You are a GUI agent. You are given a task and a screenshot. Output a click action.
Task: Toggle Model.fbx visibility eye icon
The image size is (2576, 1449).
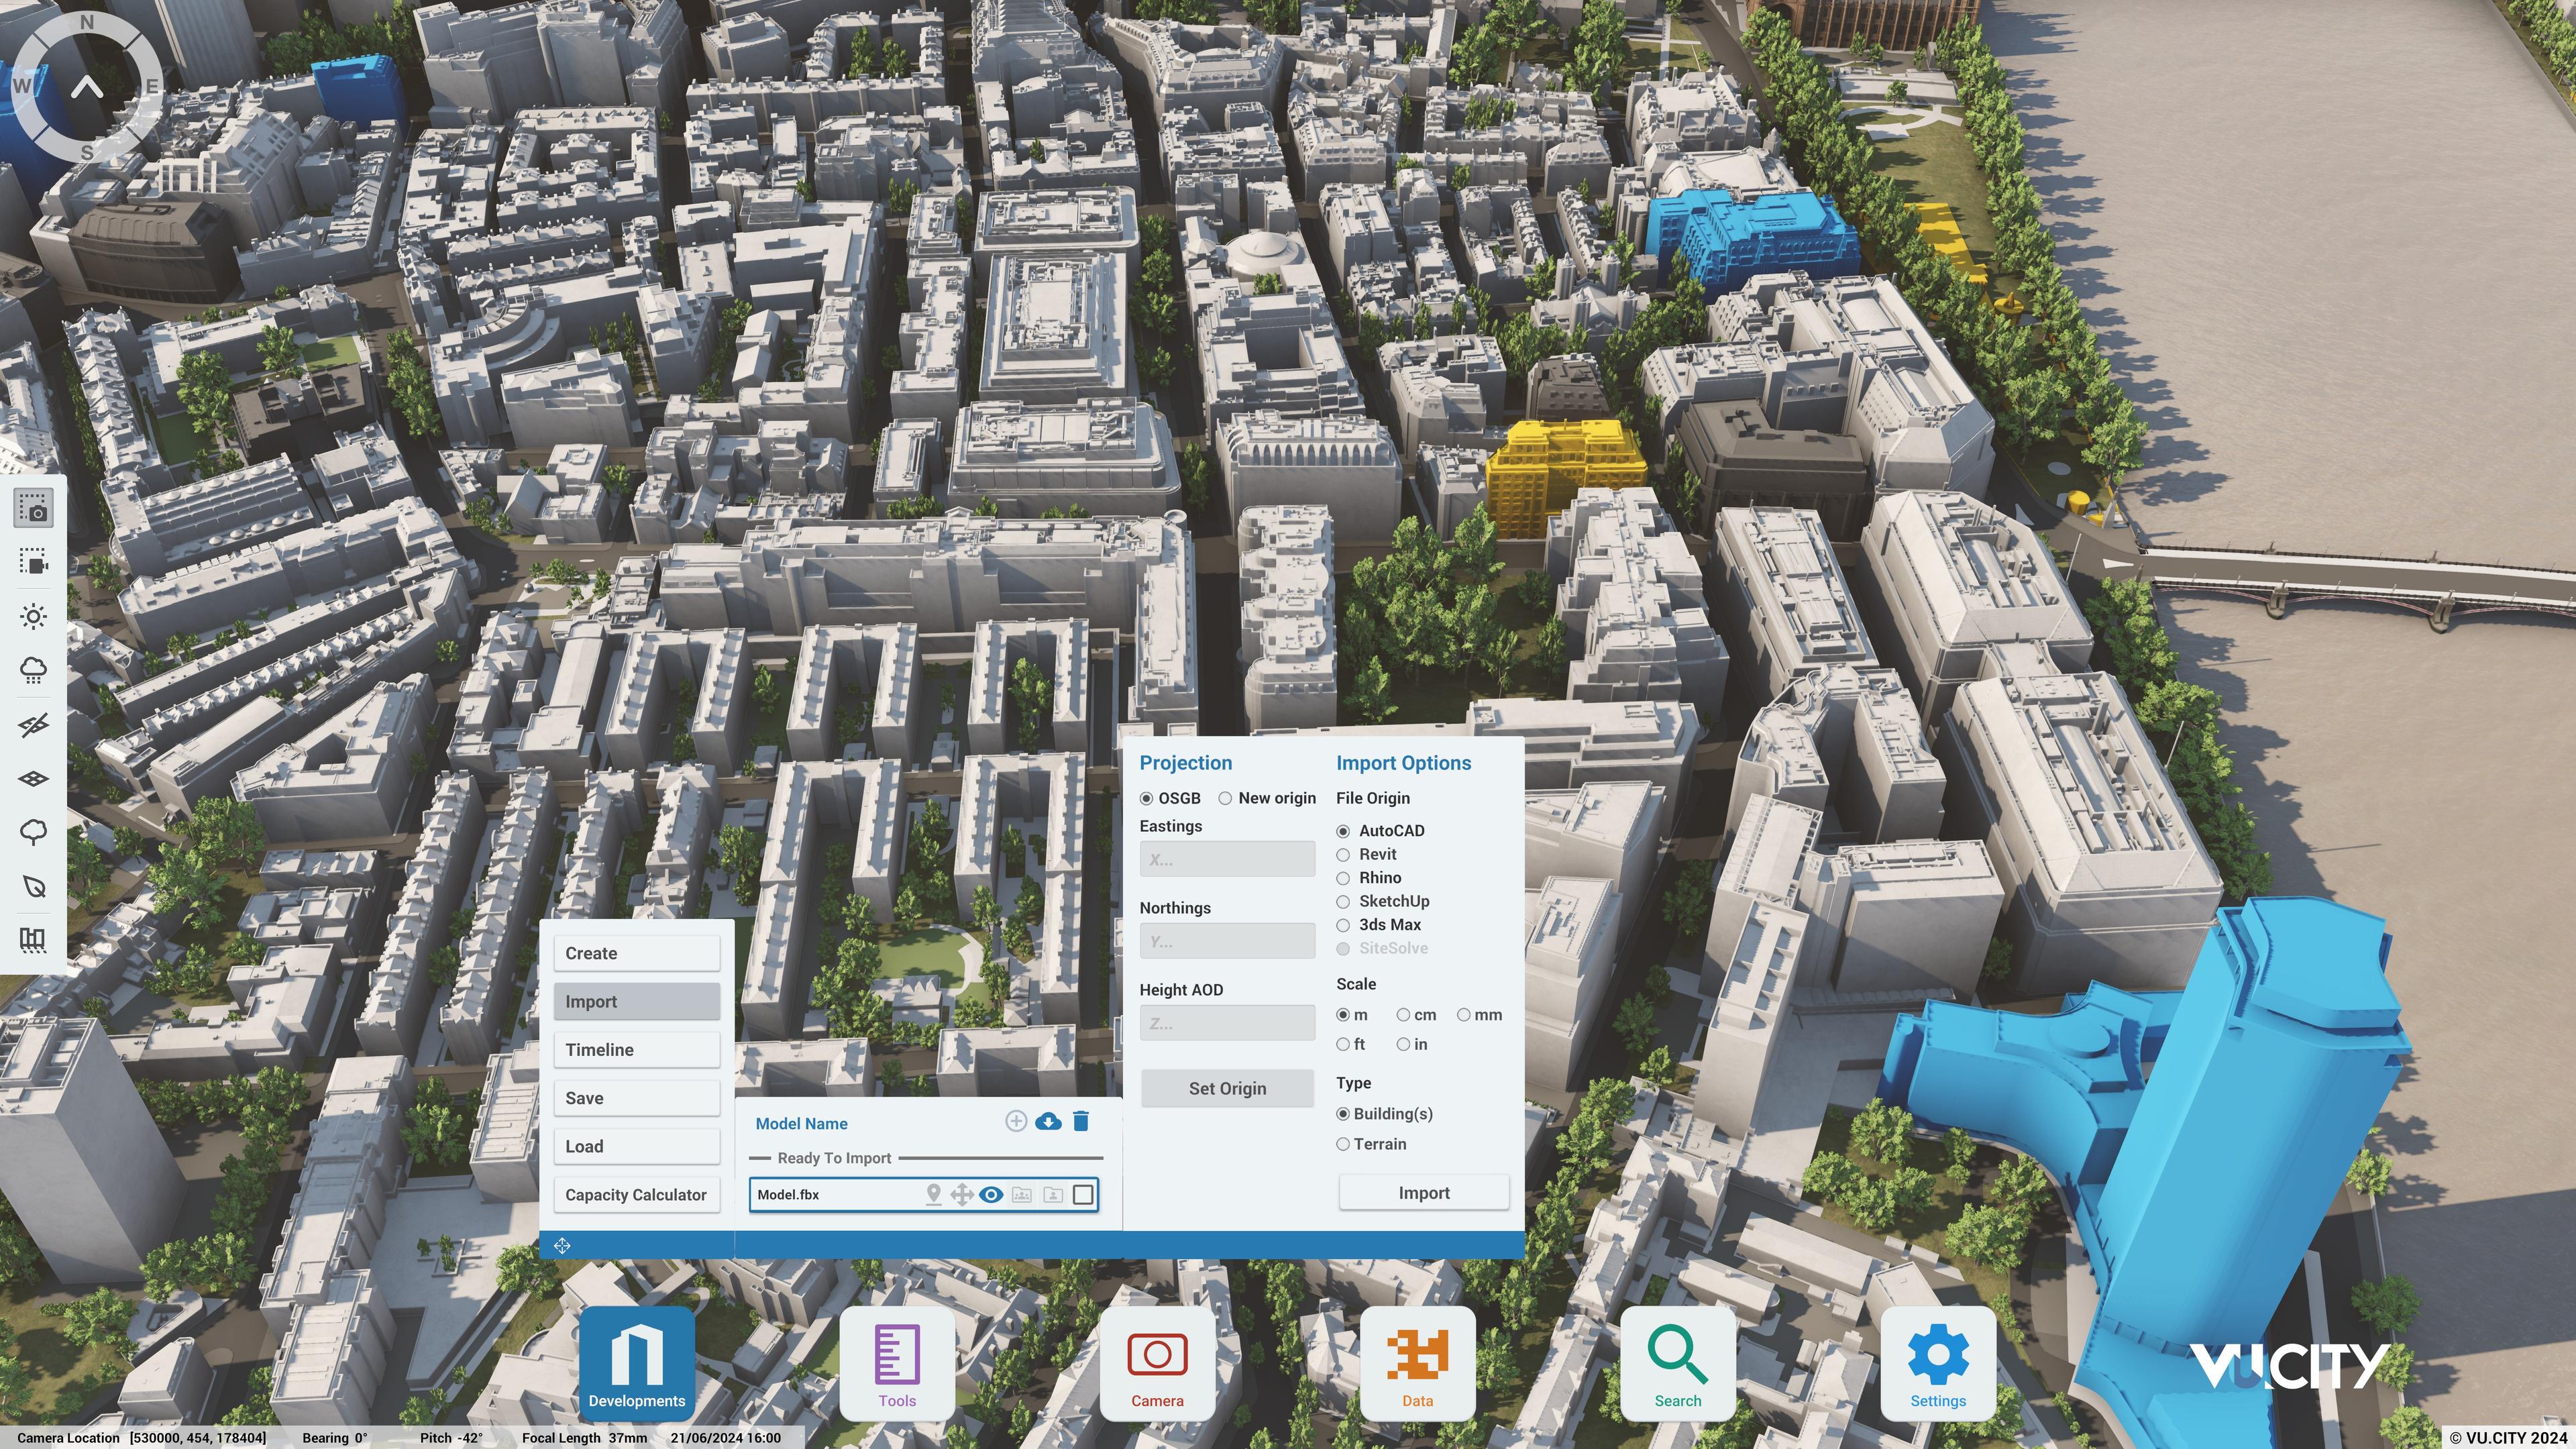tap(990, 1194)
